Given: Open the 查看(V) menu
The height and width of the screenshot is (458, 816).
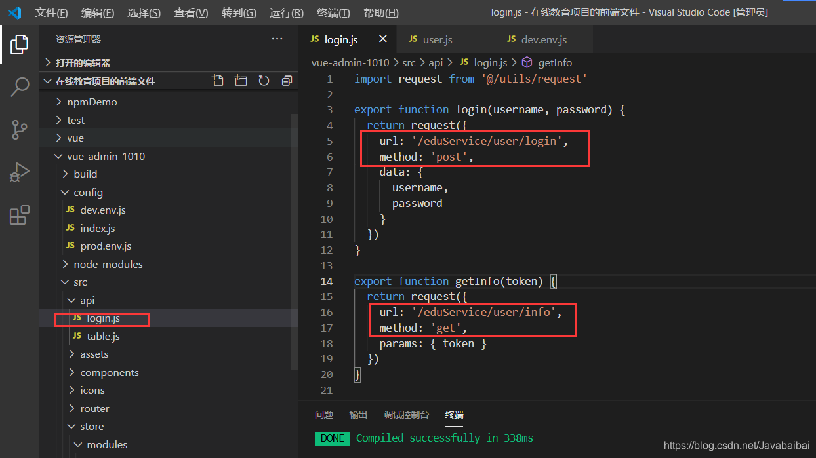Looking at the screenshot, I should pyautogui.click(x=191, y=13).
